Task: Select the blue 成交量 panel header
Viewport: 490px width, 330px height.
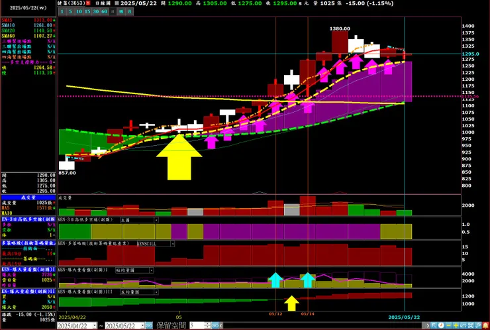Action: tap(28, 197)
